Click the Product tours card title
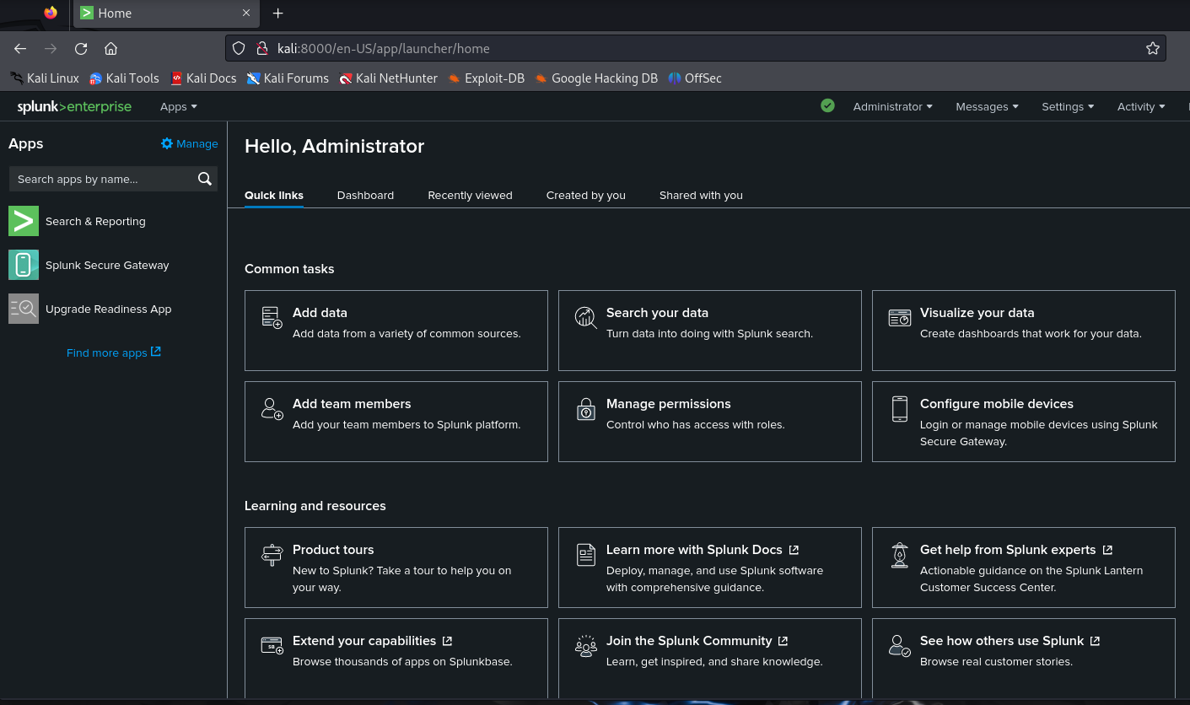Screen dimensions: 1190x705 (x=333, y=550)
